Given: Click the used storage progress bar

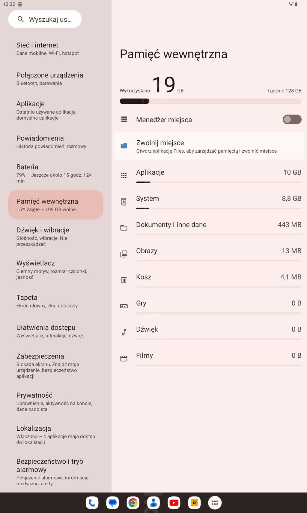Looking at the screenshot, I should [210, 101].
